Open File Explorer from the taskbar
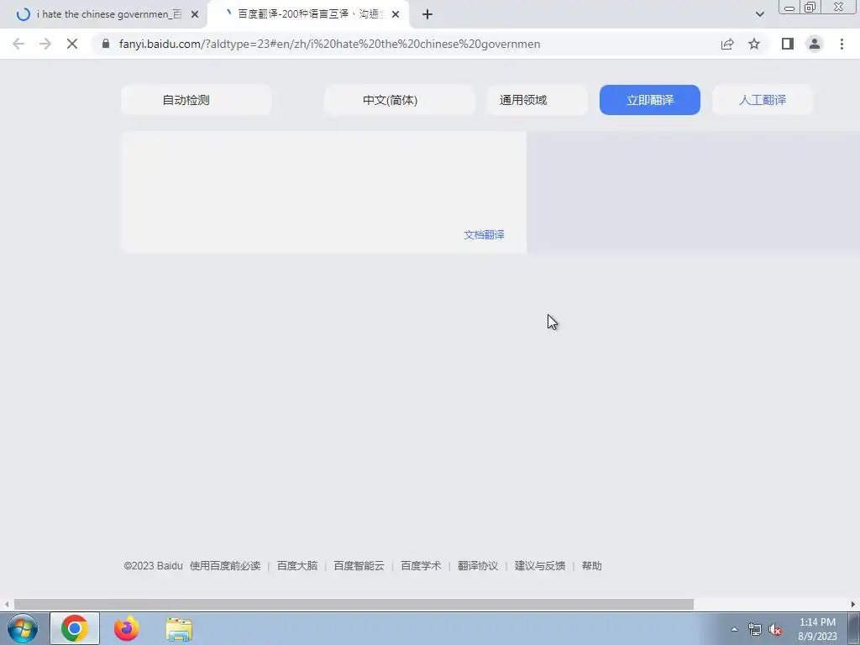Image resolution: width=860 pixels, height=645 pixels. tap(179, 628)
